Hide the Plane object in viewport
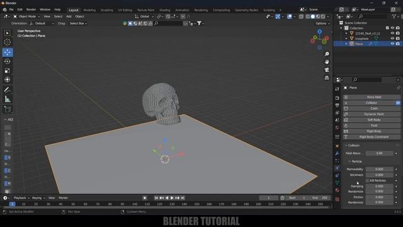Screen dimensions: 403x227 [x=392, y=44]
